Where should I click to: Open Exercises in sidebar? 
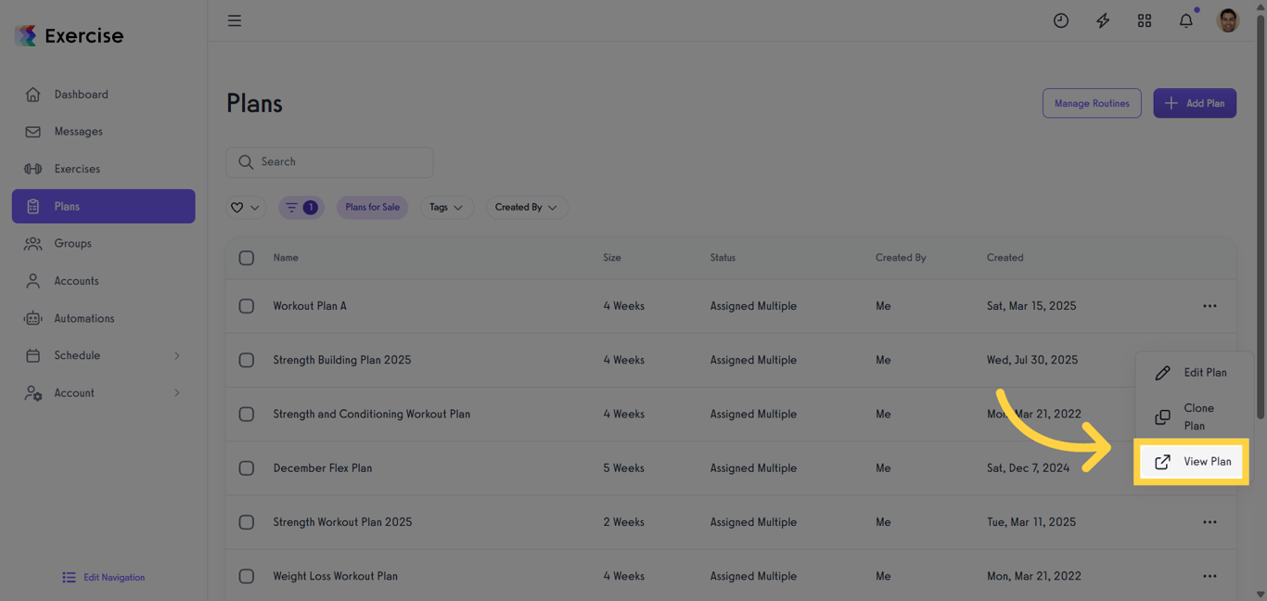coord(104,169)
